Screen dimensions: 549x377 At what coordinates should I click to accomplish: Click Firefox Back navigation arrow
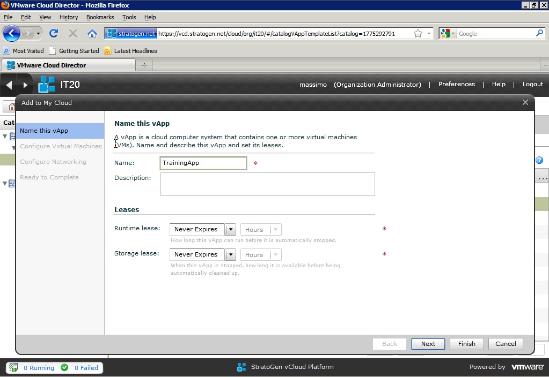point(12,34)
